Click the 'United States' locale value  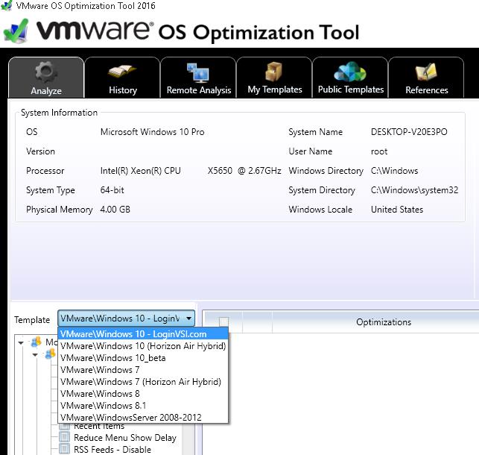pyautogui.click(x=397, y=210)
